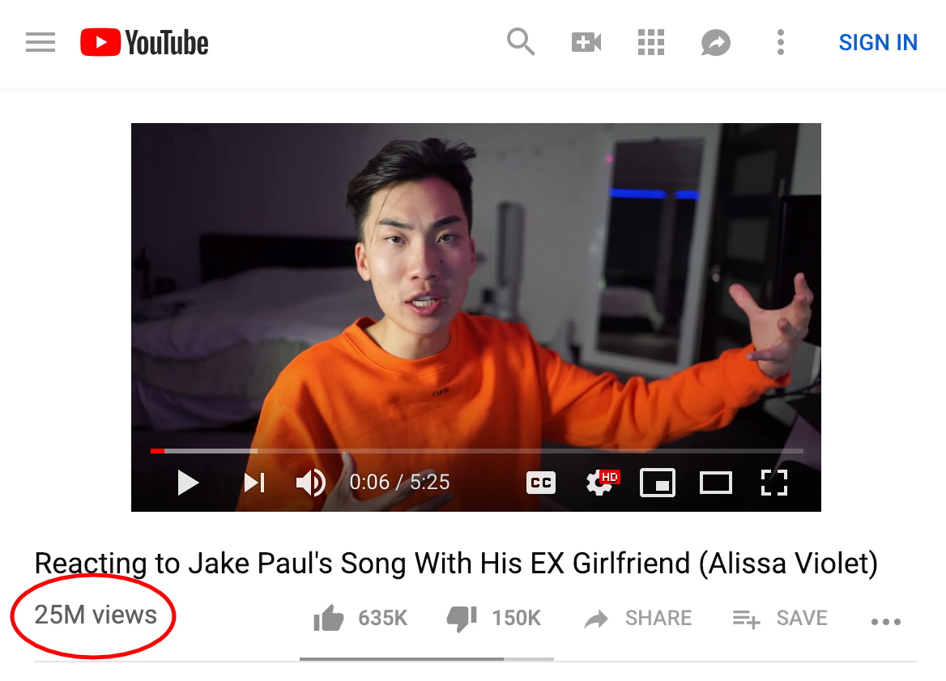The height and width of the screenshot is (681, 946).
Task: Play the video
Action: tap(188, 483)
